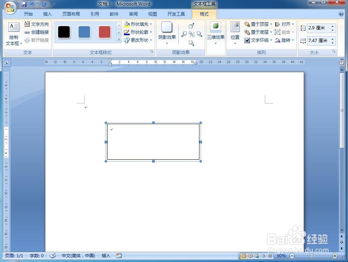
Task: Click 创建链接 create link
Action: tap(36, 32)
